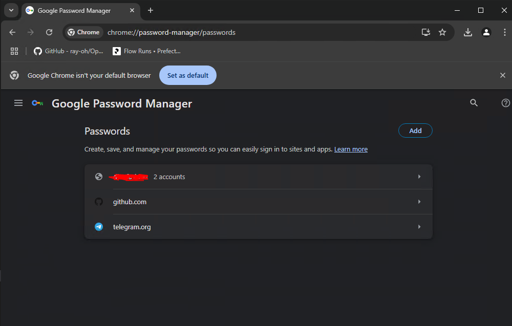Click the install Chrome app icon
The image size is (512, 326).
coord(425,32)
